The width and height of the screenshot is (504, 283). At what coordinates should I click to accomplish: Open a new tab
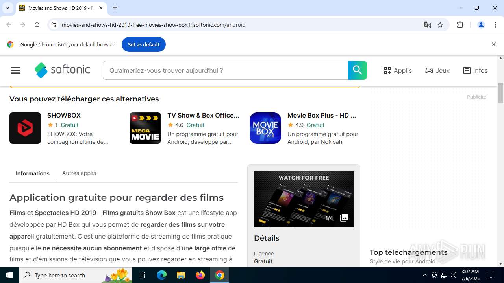pyautogui.click(x=115, y=8)
